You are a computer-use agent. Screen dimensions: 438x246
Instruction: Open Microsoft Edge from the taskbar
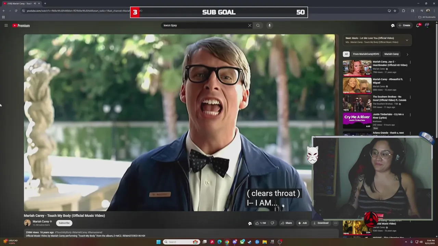coord(219,242)
